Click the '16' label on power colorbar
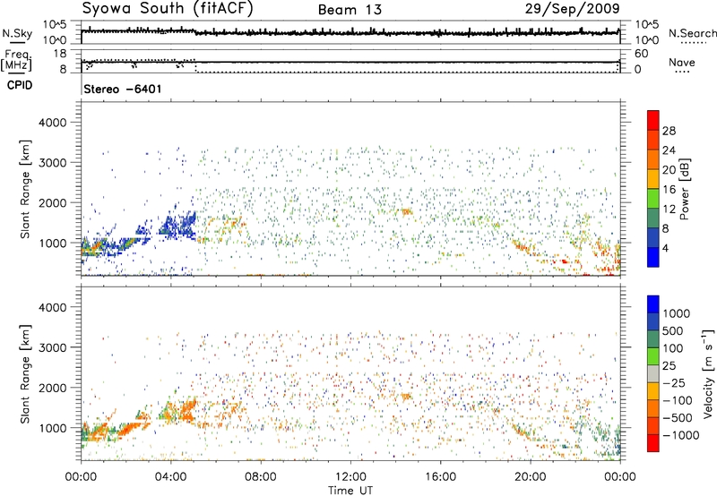This screenshot has height=496, width=717. (669, 190)
